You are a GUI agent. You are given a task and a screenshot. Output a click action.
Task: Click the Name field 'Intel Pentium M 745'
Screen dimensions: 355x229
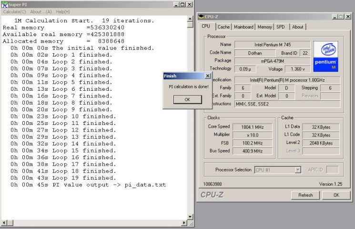coord(273,45)
